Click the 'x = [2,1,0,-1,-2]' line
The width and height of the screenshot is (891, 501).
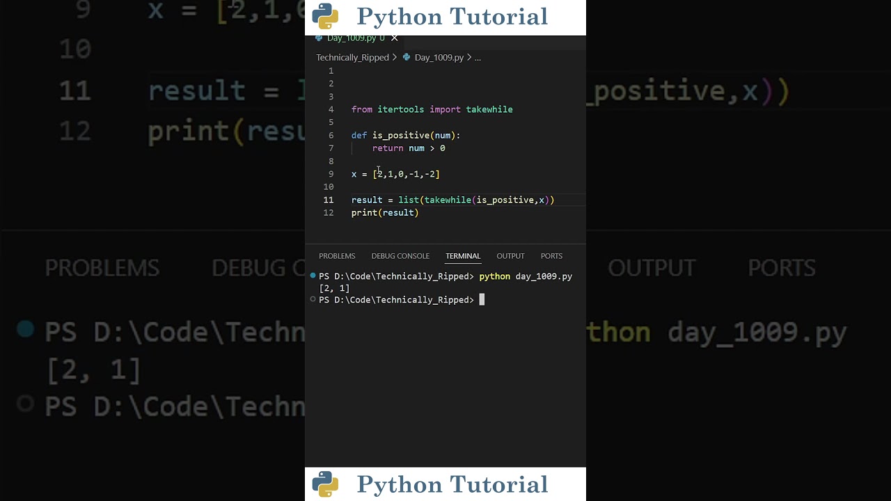pos(395,175)
